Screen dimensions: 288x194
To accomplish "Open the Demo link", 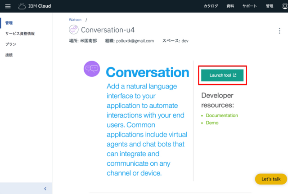I will [x=212, y=123].
